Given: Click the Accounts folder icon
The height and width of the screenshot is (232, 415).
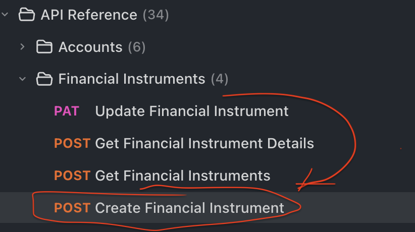Looking at the screenshot, I should point(44,47).
